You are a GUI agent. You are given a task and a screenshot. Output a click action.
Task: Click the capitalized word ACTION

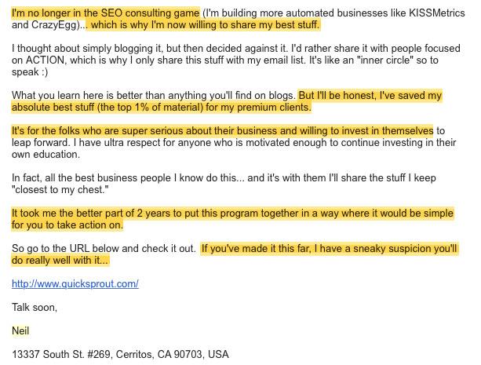coord(45,60)
